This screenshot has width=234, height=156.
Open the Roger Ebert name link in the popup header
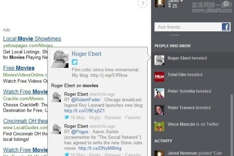[x=87, y=54]
